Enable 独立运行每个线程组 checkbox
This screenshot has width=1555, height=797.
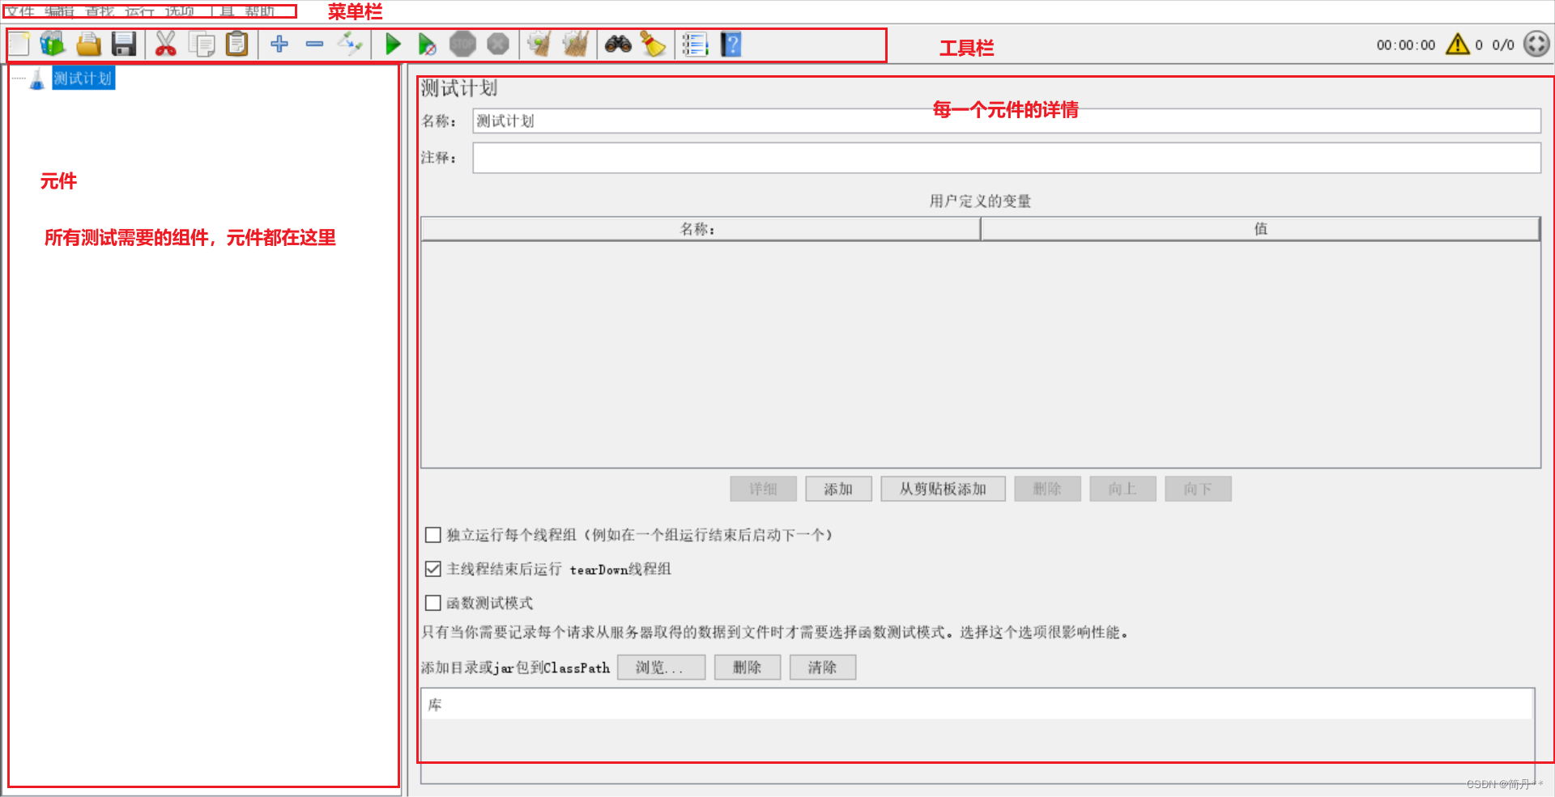[433, 535]
